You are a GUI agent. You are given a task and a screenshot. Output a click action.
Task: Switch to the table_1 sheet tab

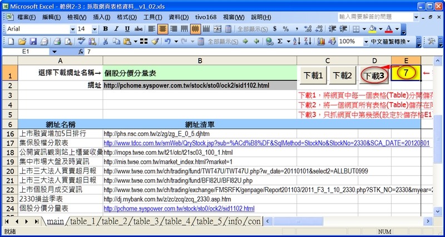(82, 221)
